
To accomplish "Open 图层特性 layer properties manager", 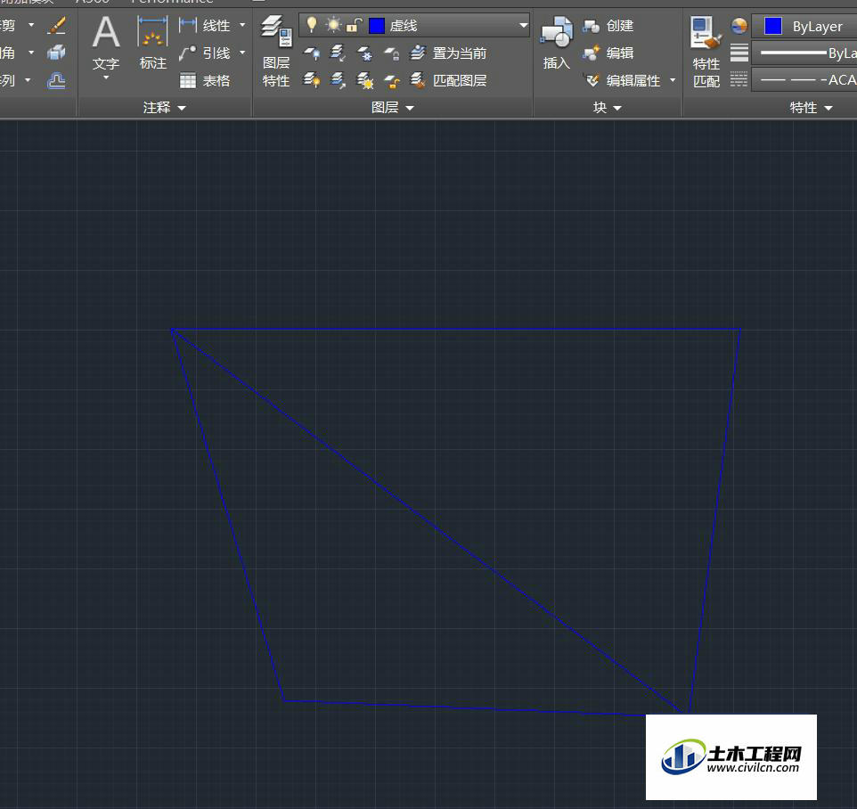I will (276, 51).
